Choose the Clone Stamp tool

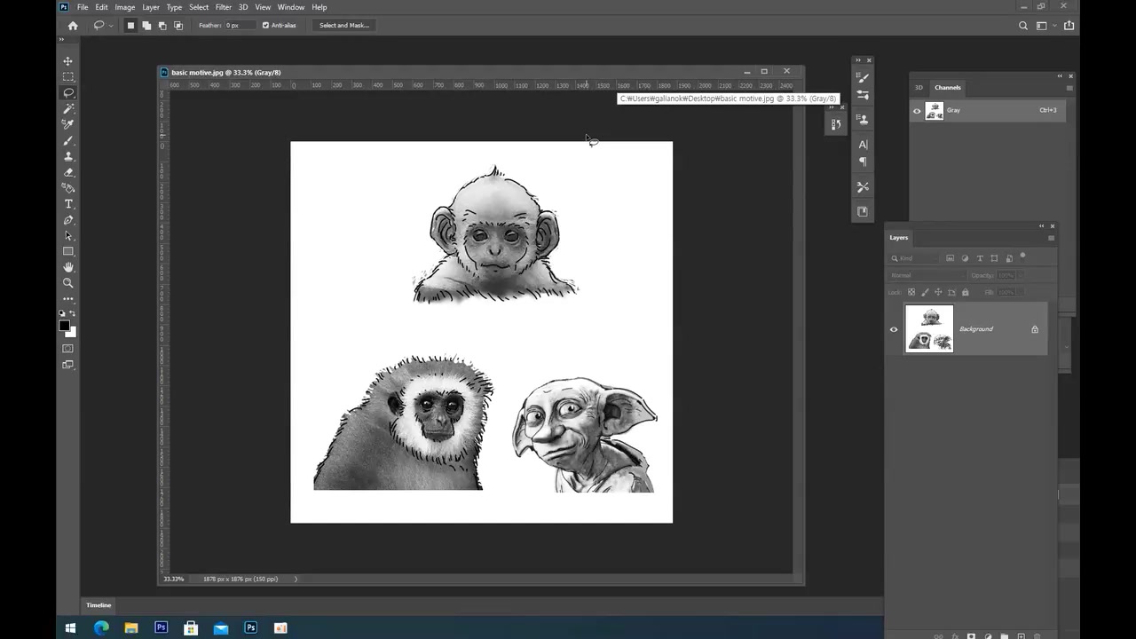(68, 156)
